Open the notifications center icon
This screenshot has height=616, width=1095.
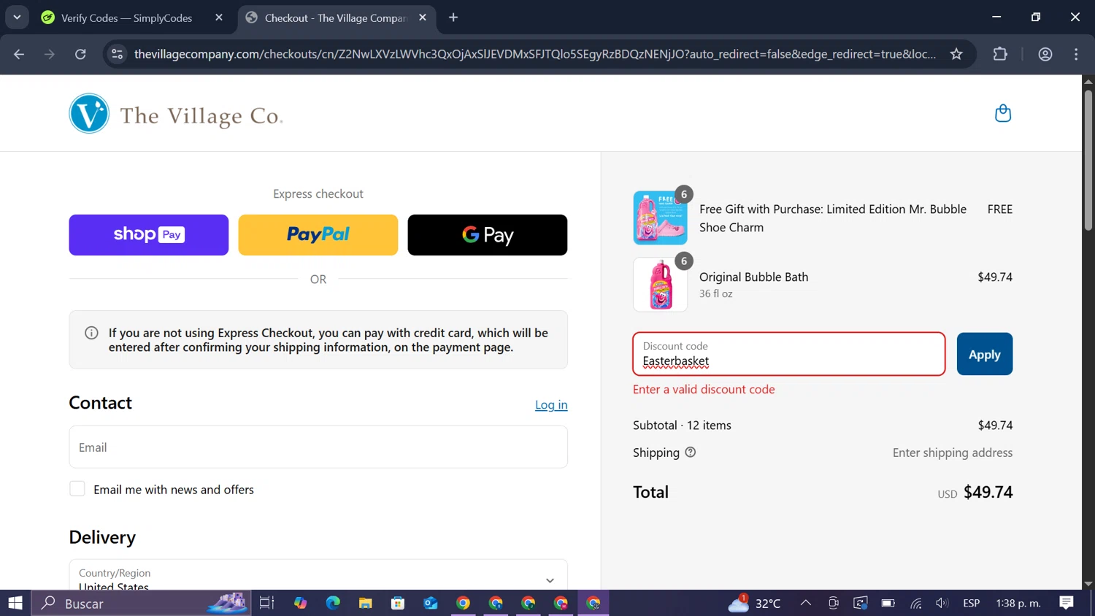[1067, 603]
